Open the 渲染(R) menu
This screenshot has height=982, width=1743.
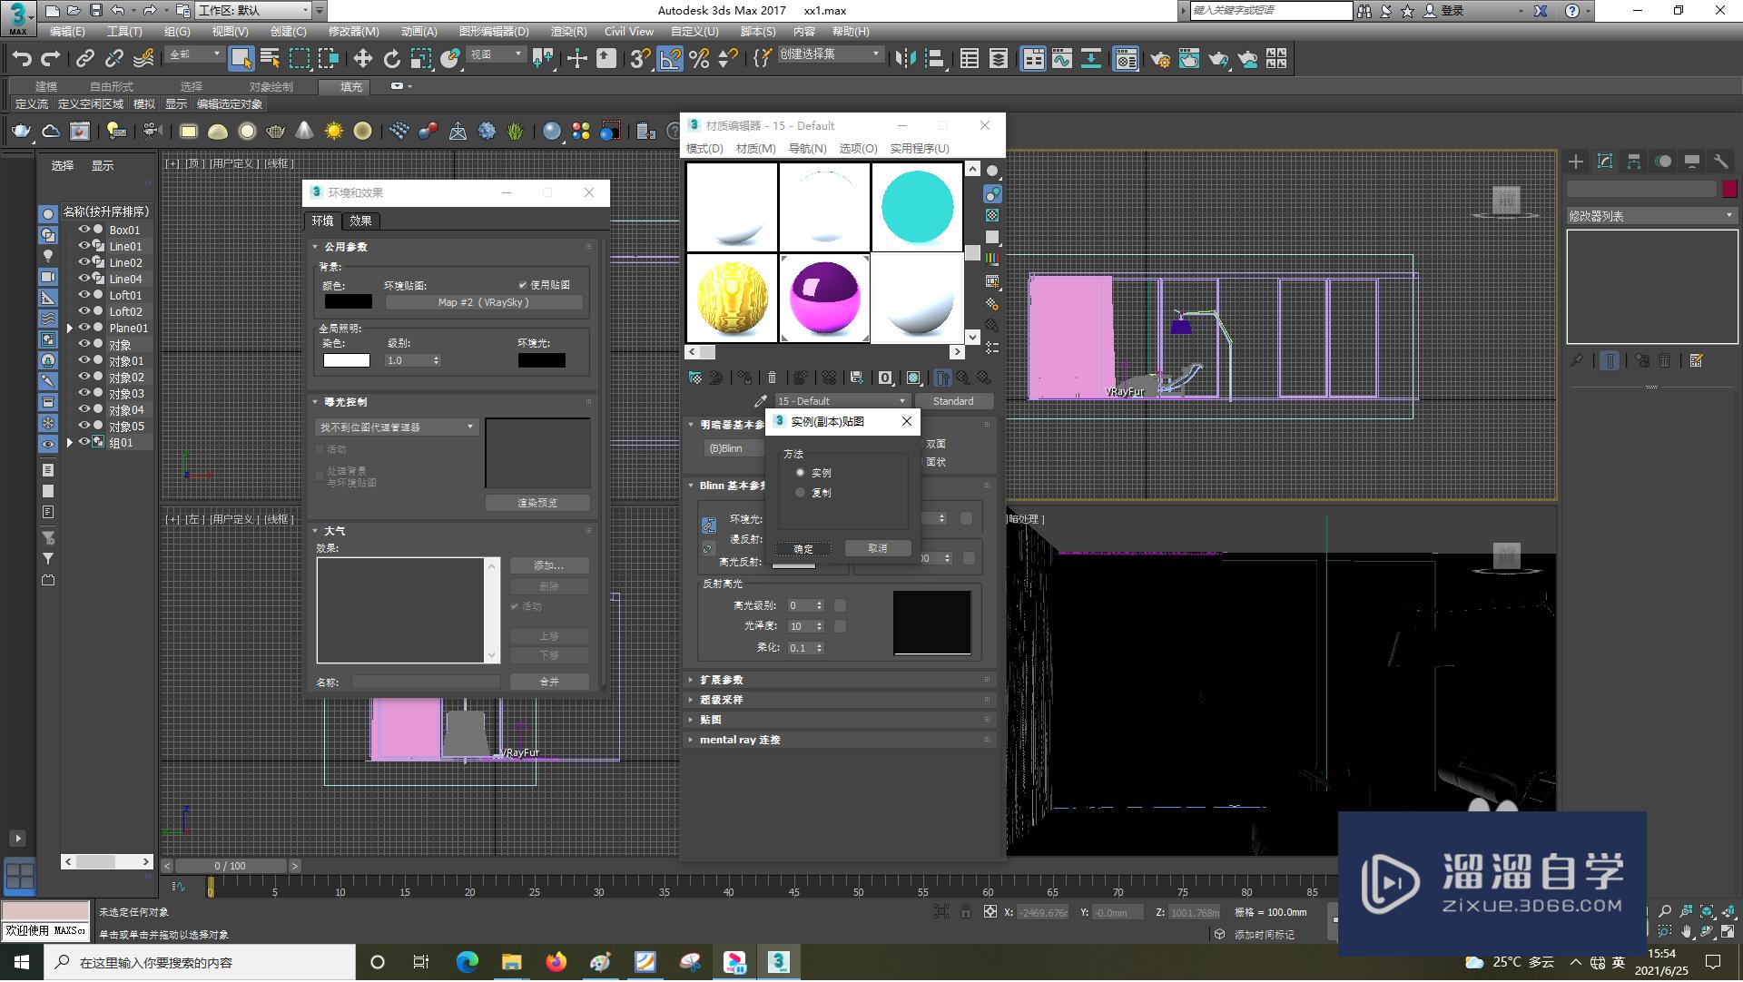568,32
